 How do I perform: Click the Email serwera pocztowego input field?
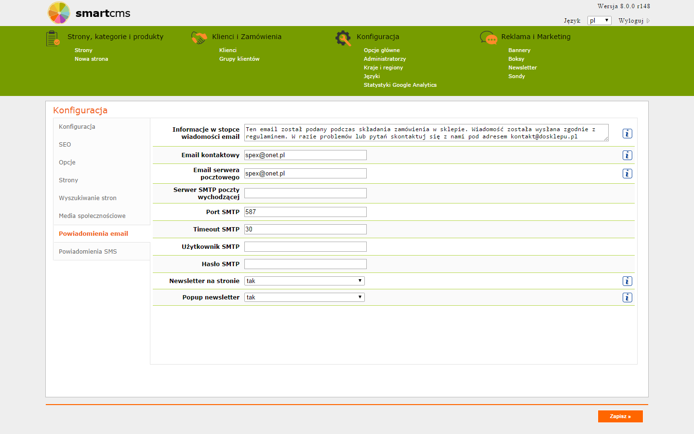[306, 174]
